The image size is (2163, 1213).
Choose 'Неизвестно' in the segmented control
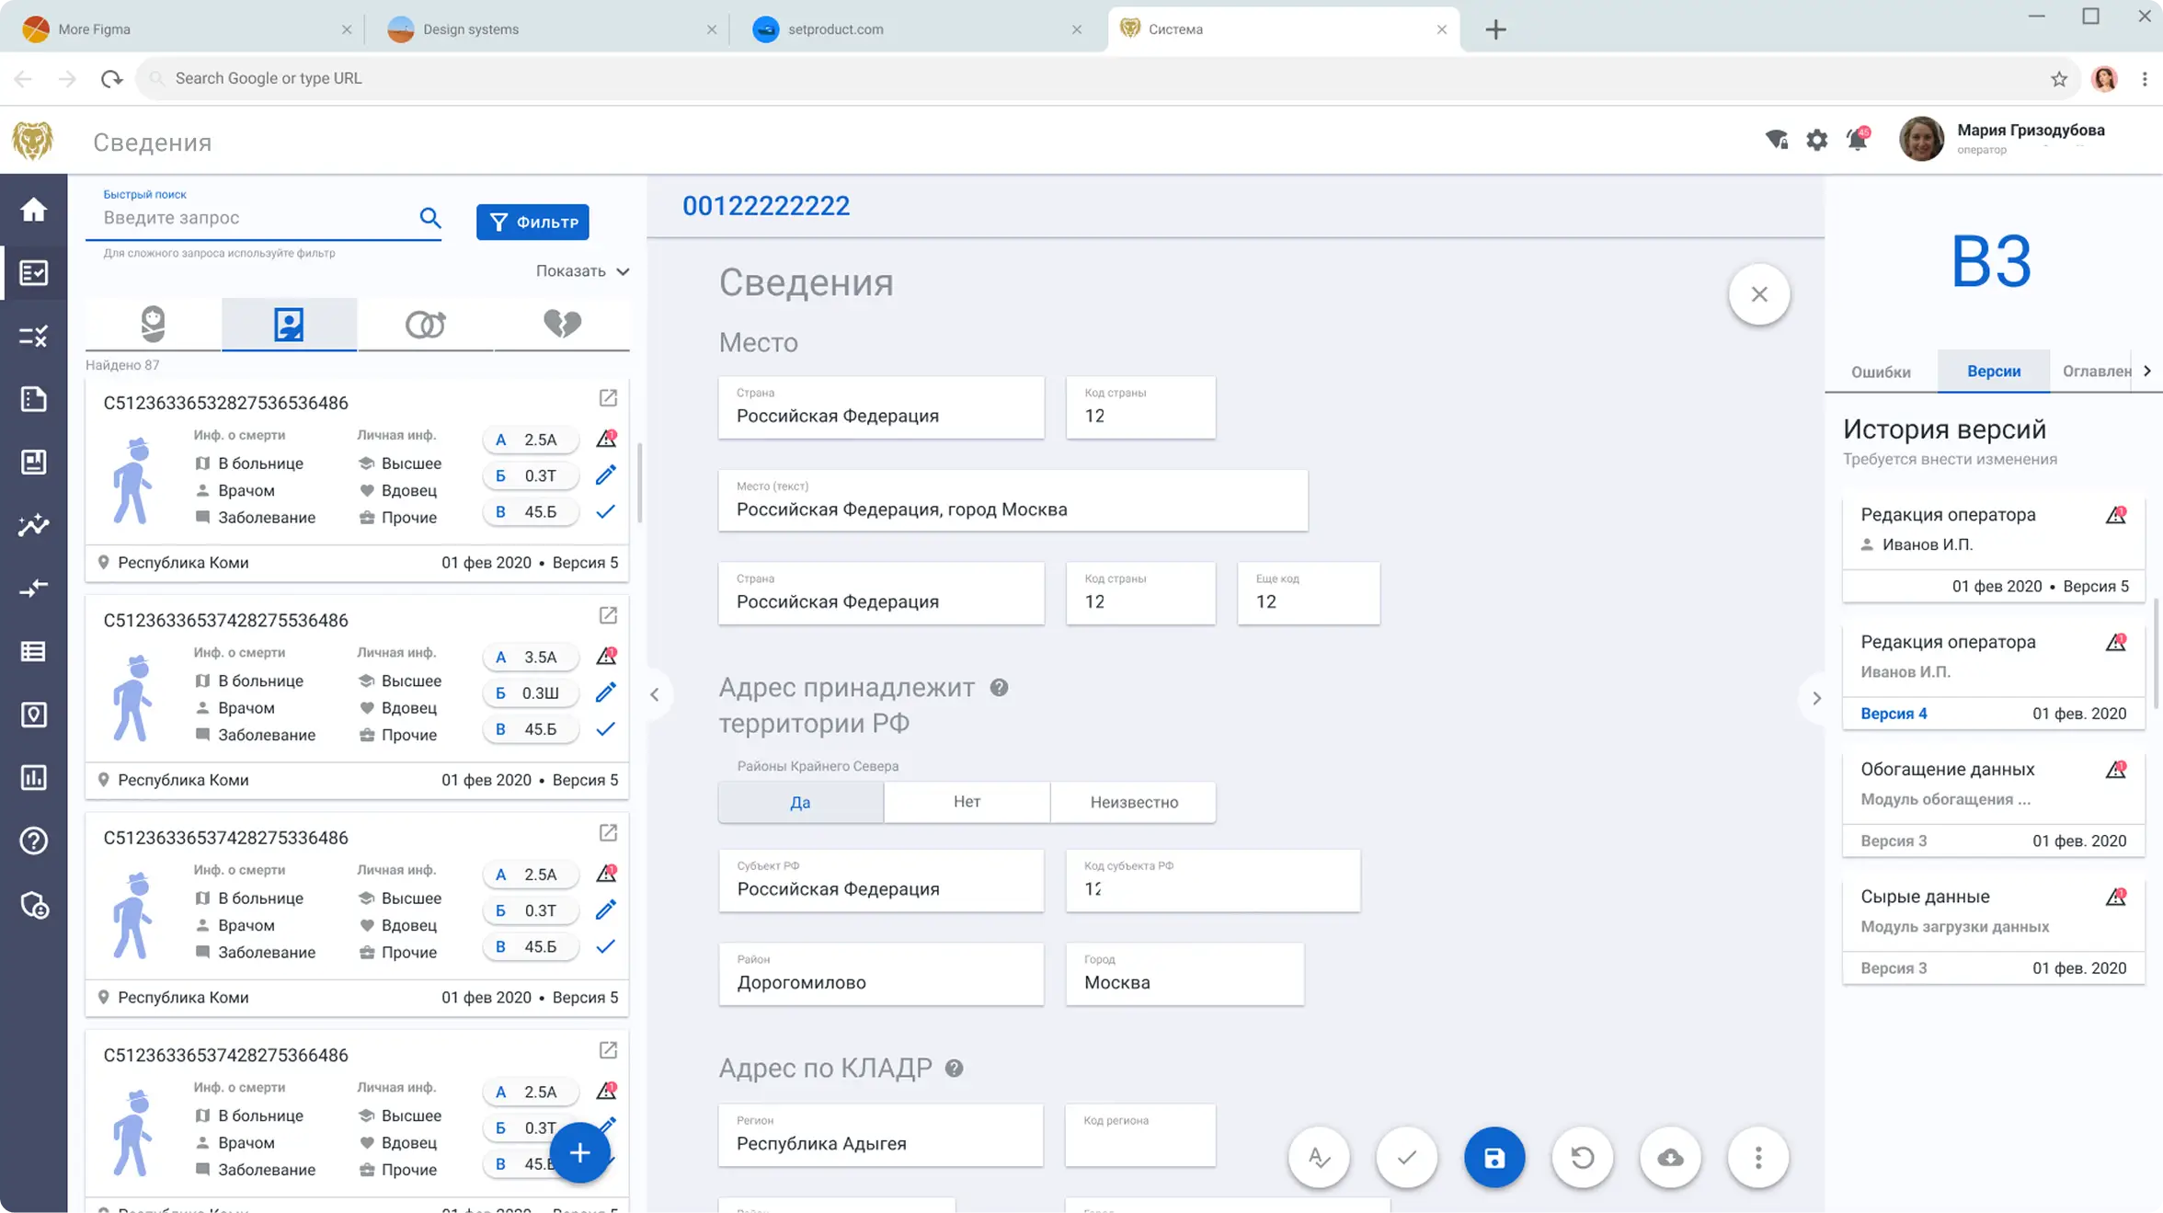point(1133,802)
